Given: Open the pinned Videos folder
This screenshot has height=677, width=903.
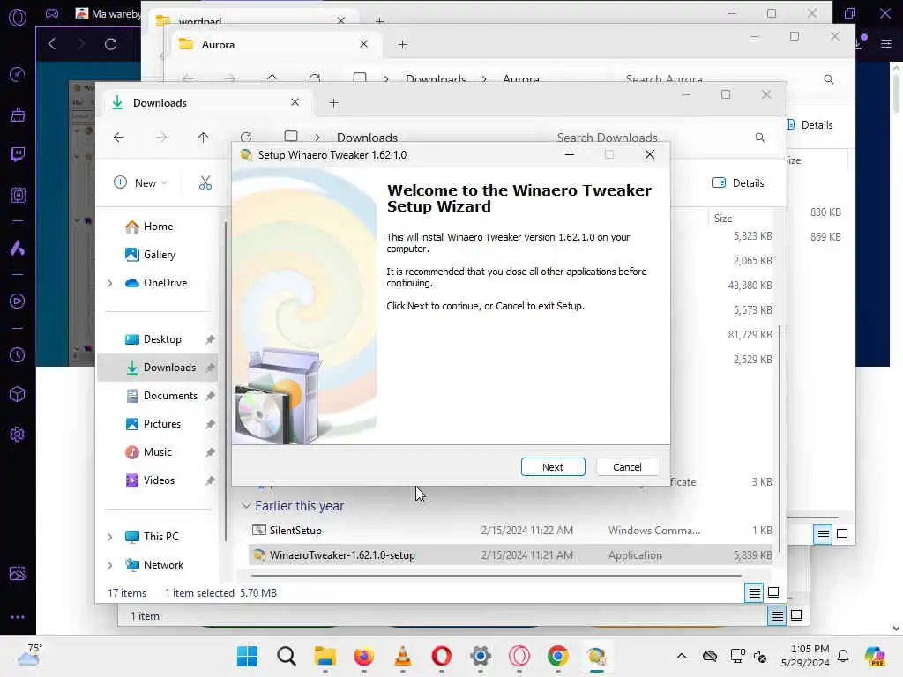Looking at the screenshot, I should click(150, 480).
